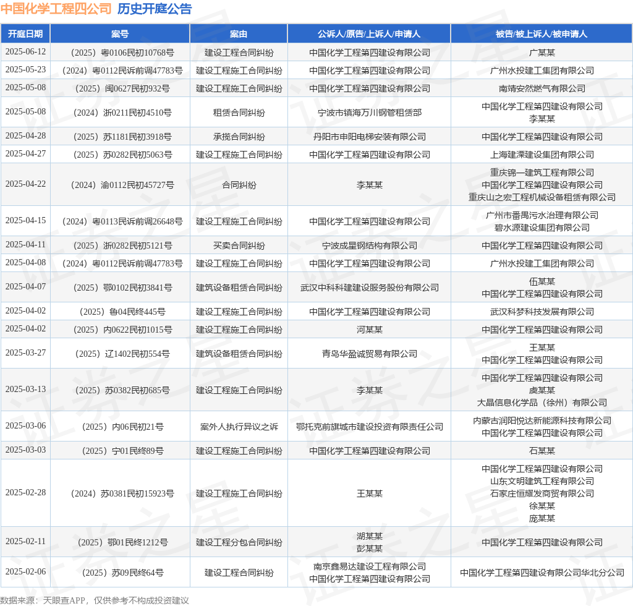Select the date 2025-04-08
633x606 pixels.
point(25,262)
